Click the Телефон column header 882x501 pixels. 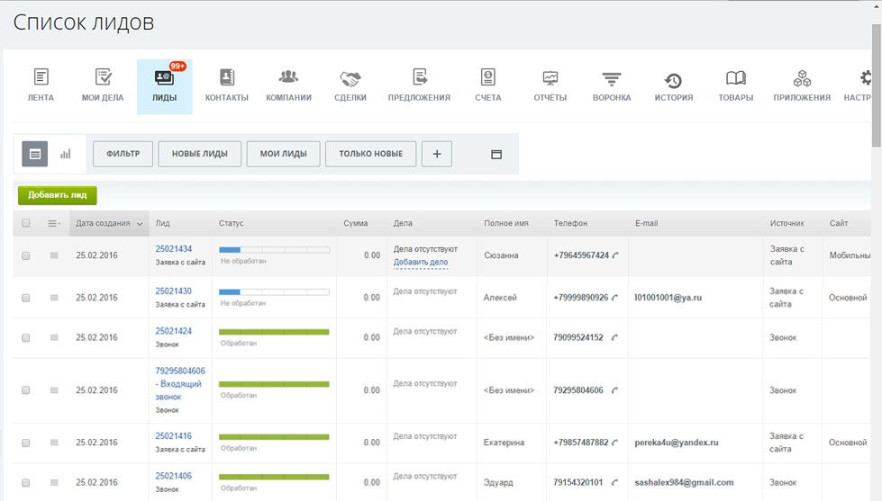570,223
